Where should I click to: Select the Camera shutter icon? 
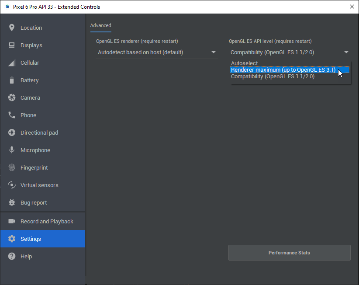coord(12,97)
